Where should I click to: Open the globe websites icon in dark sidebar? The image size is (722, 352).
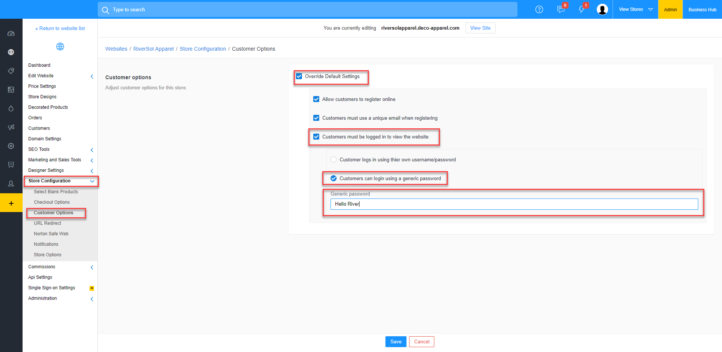[11, 52]
